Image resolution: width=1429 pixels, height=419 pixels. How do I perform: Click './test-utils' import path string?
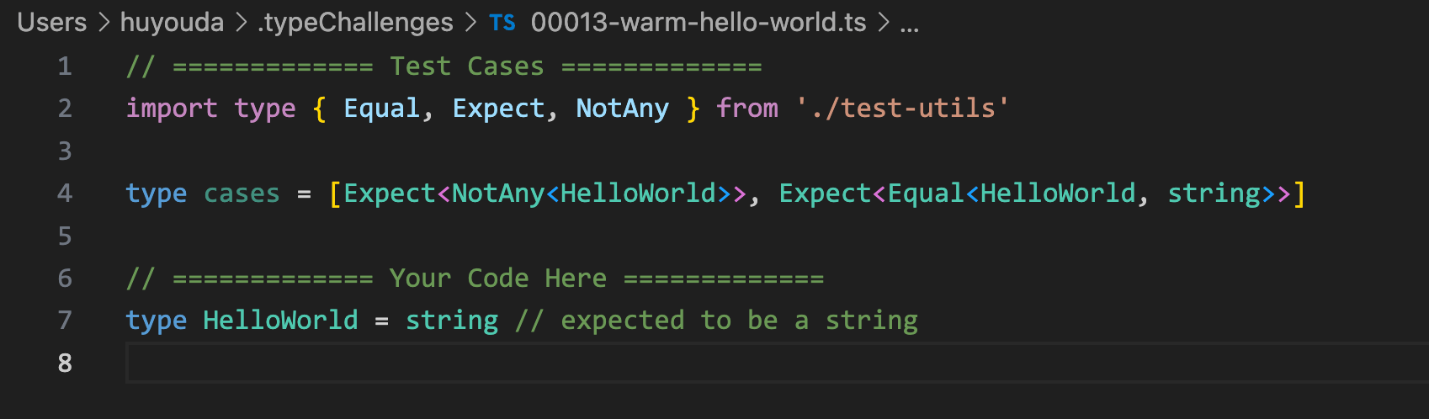[x=902, y=108]
